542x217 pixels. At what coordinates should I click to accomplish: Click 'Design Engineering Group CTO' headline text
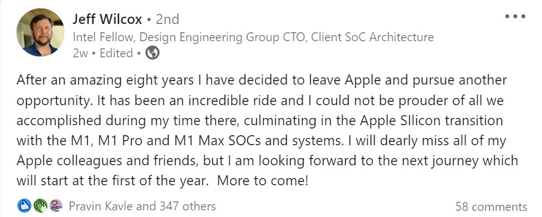(x=223, y=37)
